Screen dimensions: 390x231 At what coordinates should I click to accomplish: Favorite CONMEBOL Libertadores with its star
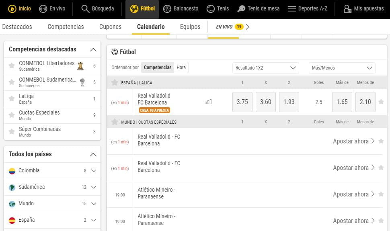11,65
